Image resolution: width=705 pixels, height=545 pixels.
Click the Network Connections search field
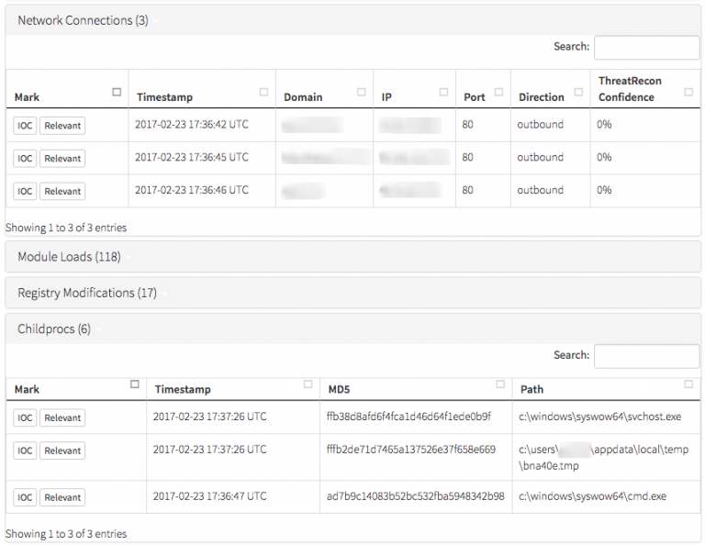click(x=646, y=48)
